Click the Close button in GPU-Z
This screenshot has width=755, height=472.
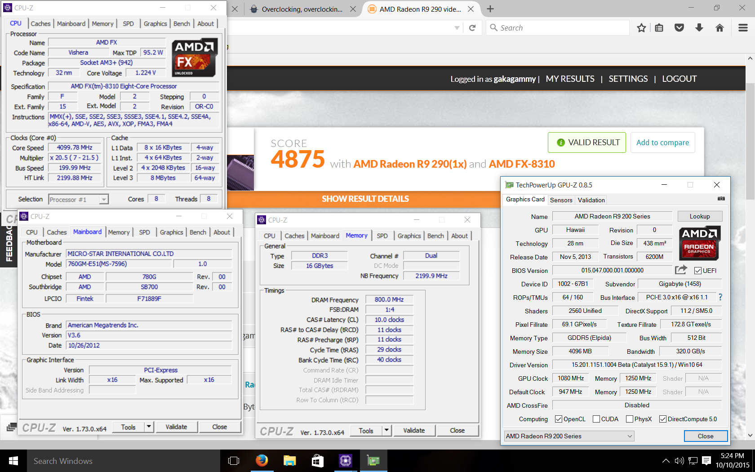(706, 436)
